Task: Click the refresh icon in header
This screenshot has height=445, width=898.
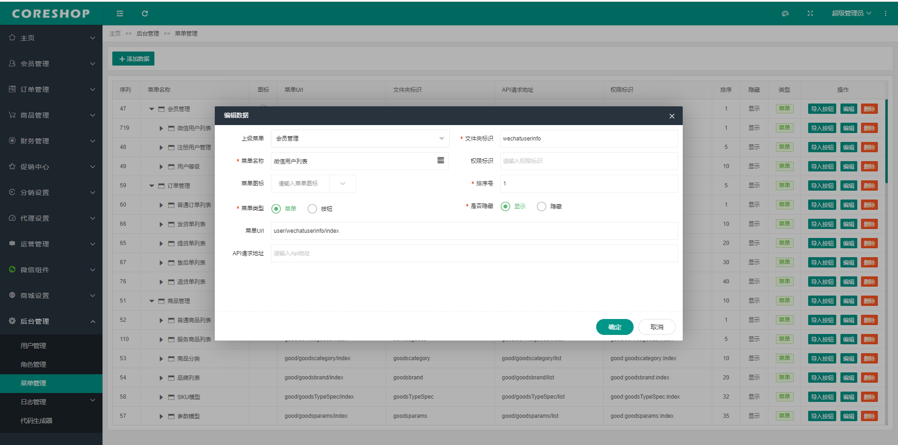Action: pos(145,14)
